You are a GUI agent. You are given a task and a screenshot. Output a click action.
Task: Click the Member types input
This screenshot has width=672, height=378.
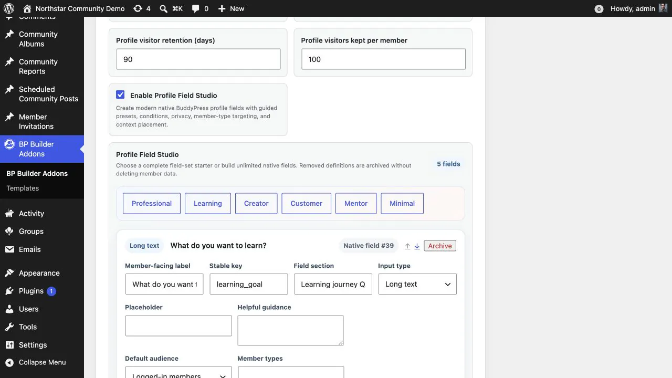291,372
